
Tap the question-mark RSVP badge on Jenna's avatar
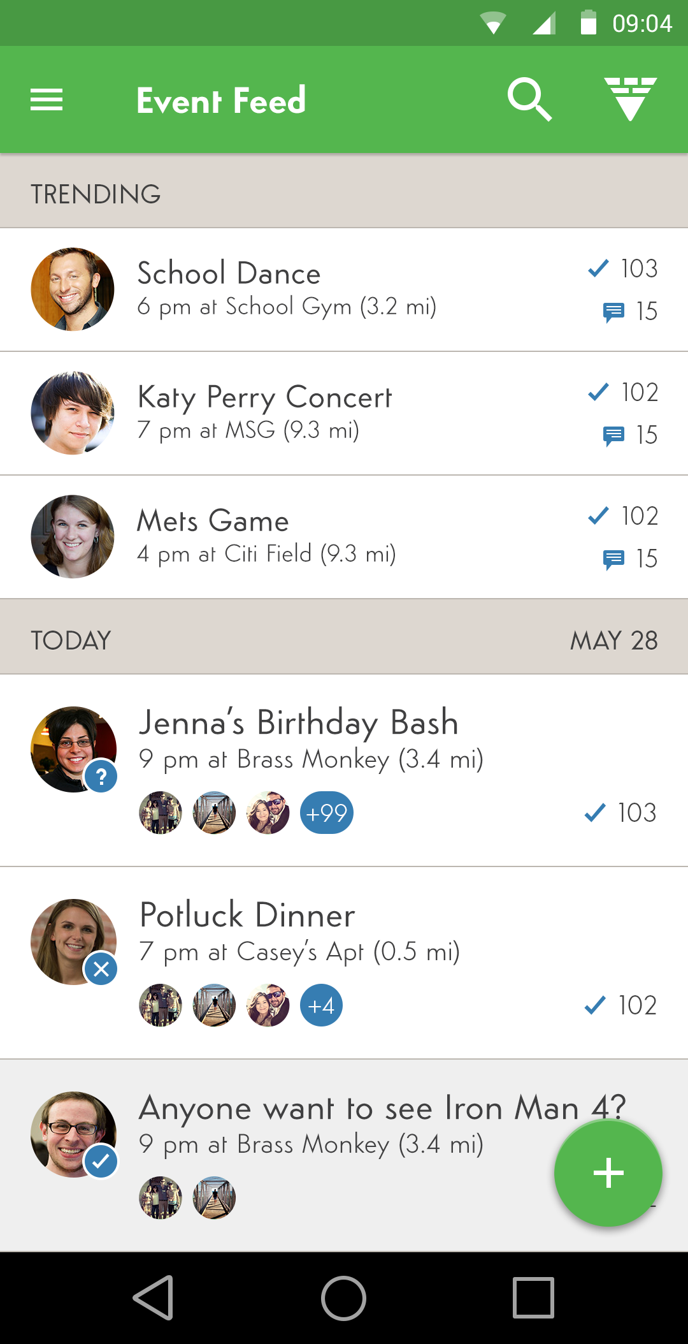(101, 777)
